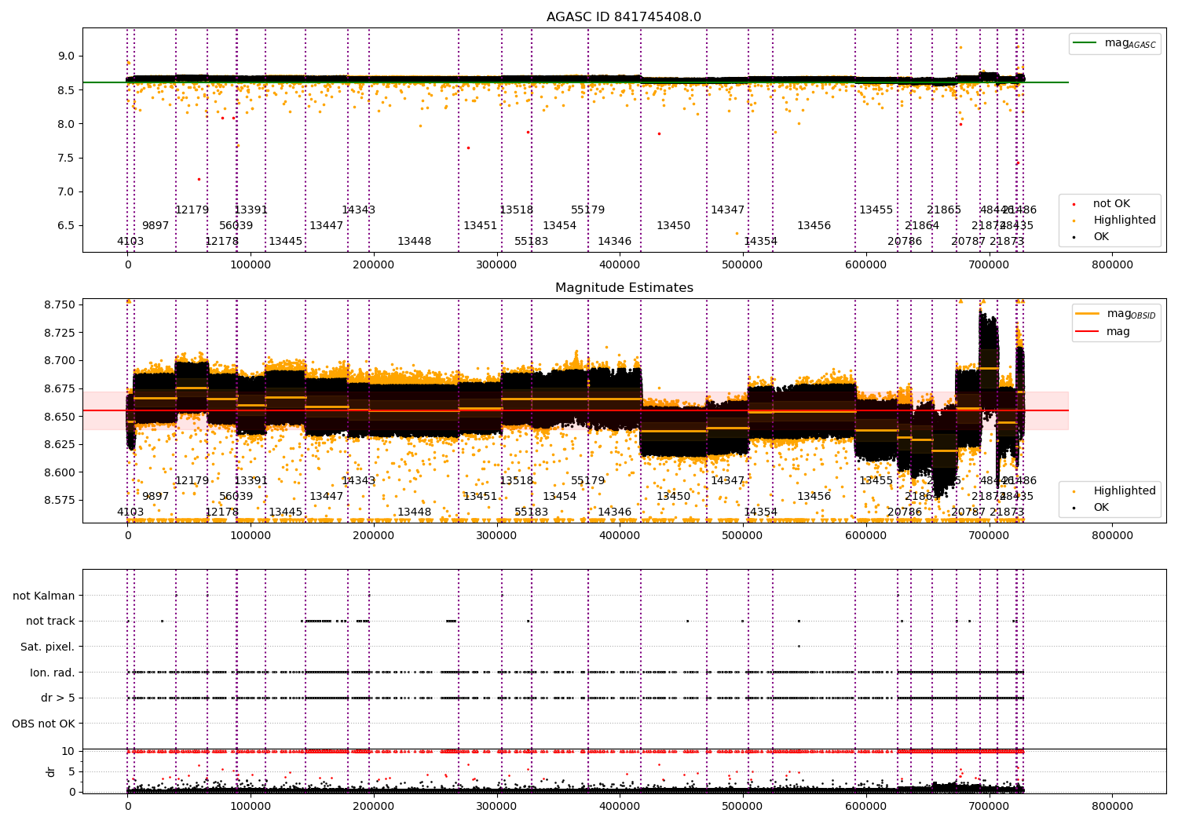
Task: Click the 'not Kalman' row label
Action: (44, 596)
